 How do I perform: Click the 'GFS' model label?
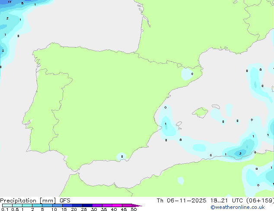point(65,201)
